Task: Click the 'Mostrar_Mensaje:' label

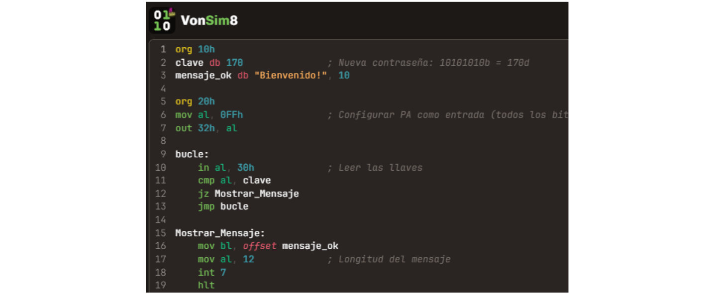Action: (x=220, y=233)
